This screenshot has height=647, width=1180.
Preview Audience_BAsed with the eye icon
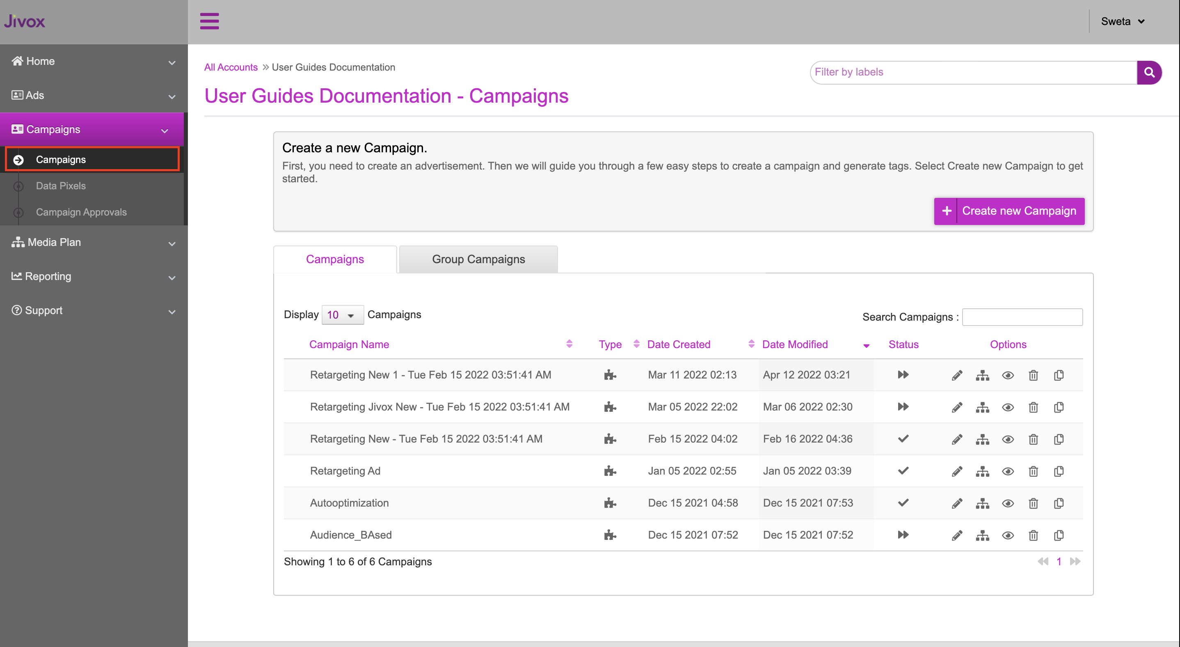click(x=1008, y=536)
